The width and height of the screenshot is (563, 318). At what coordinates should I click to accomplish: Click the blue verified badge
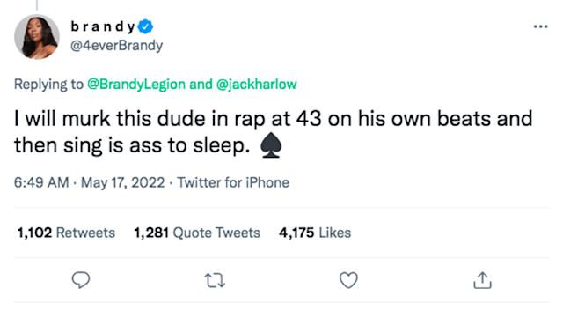coord(145,26)
